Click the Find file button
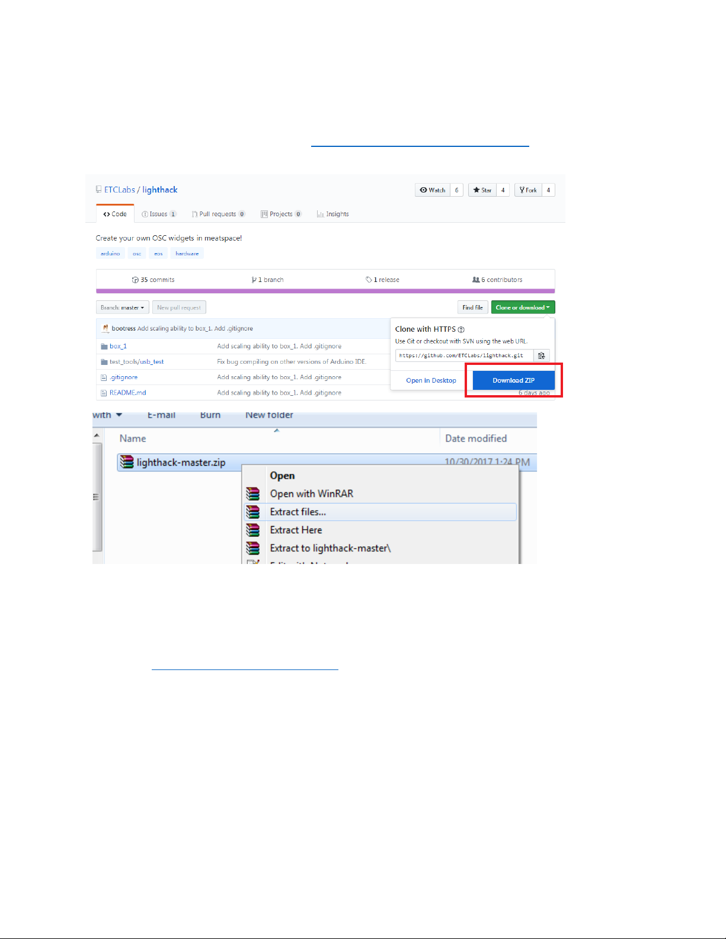 [472, 307]
